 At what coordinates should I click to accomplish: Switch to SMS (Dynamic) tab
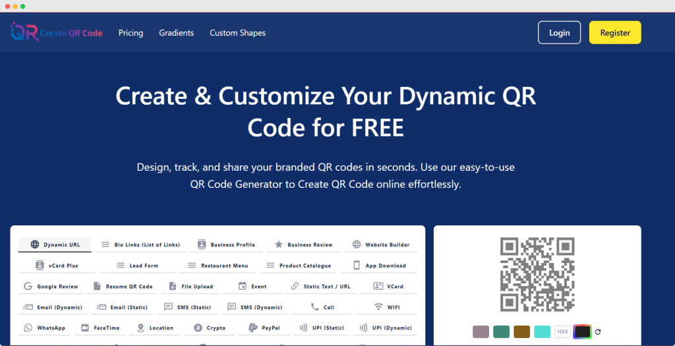254,307
